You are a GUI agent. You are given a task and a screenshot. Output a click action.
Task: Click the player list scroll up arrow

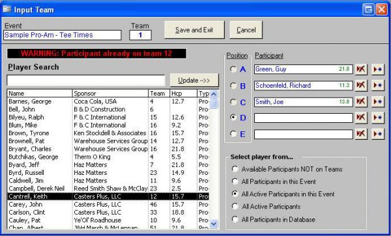[214, 94]
